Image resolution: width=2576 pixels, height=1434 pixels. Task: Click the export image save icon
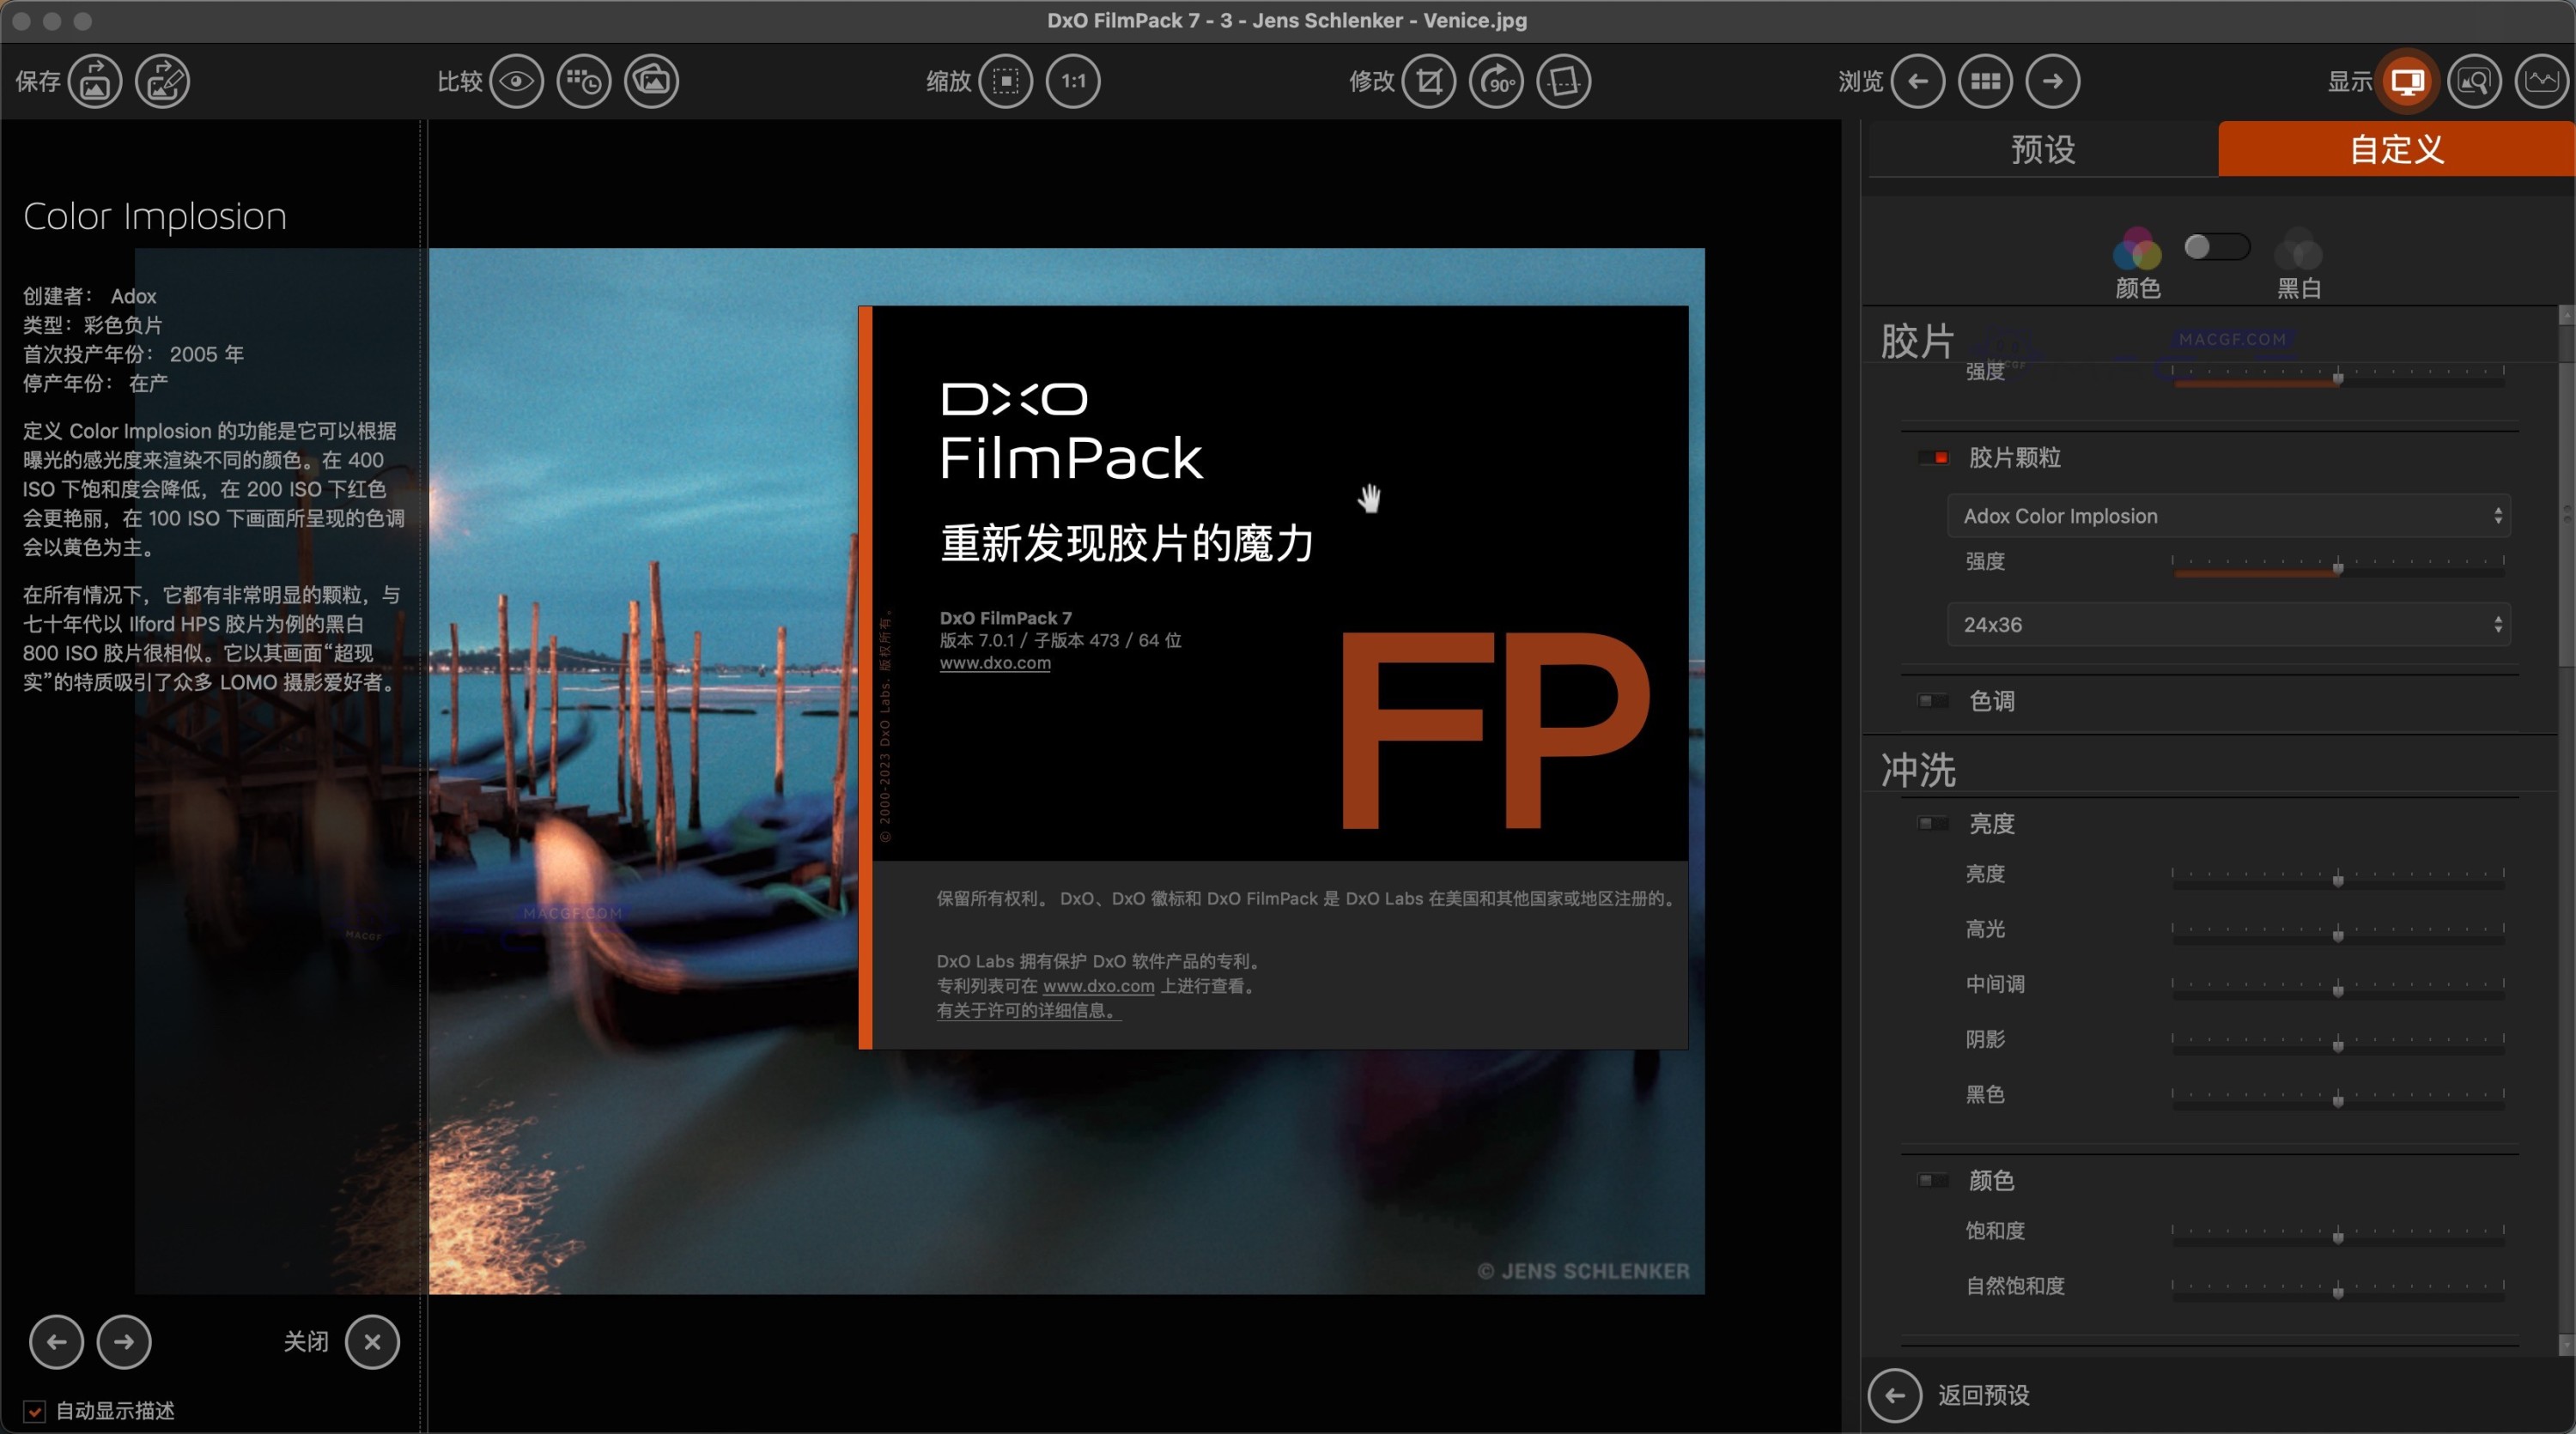(94, 81)
